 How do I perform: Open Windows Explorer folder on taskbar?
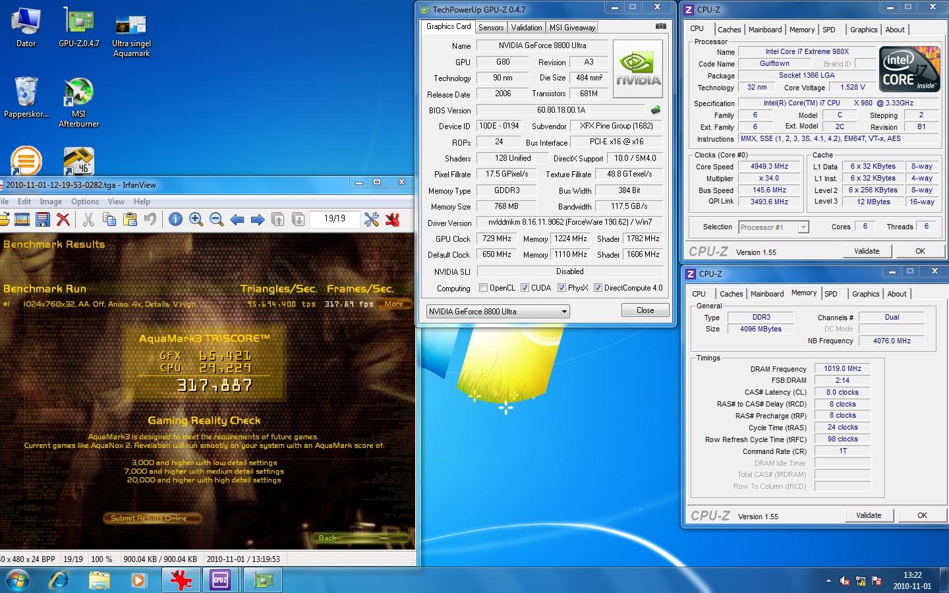click(x=99, y=580)
